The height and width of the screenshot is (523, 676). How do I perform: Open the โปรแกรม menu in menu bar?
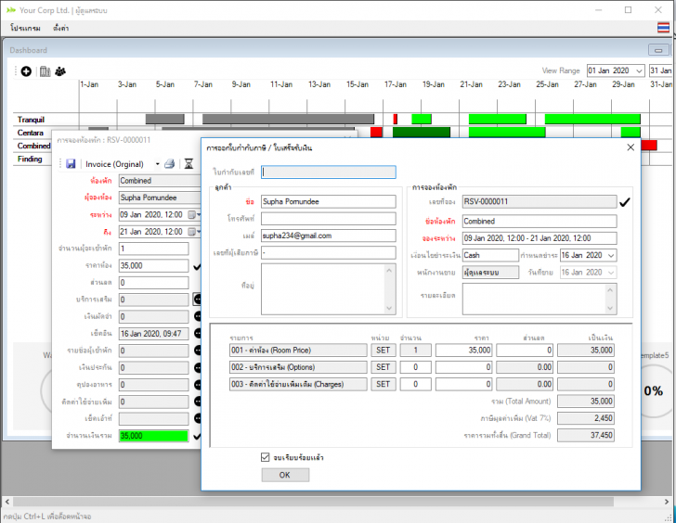click(25, 29)
